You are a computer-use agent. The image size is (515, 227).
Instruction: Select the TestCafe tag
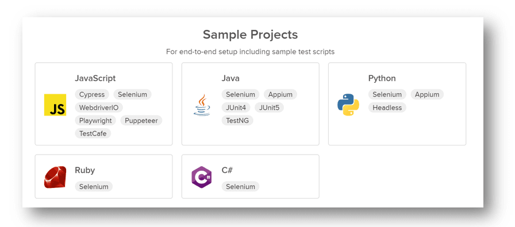(93, 134)
